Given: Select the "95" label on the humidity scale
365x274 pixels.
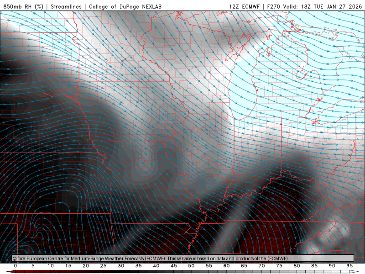Looking at the screenshot, I should tap(349, 266).
